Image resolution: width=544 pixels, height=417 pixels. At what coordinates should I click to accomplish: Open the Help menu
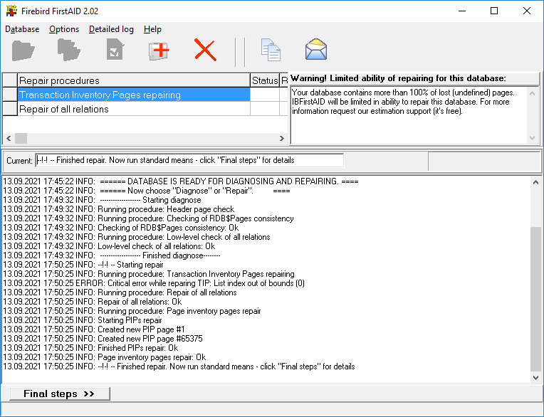[152, 29]
